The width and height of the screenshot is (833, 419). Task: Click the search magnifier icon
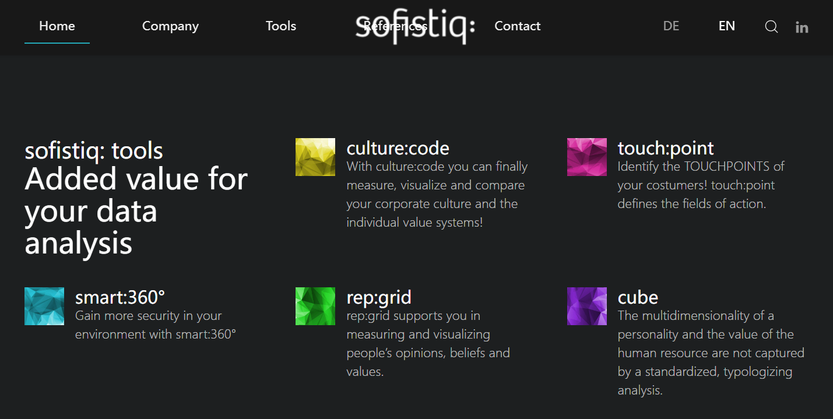771,27
